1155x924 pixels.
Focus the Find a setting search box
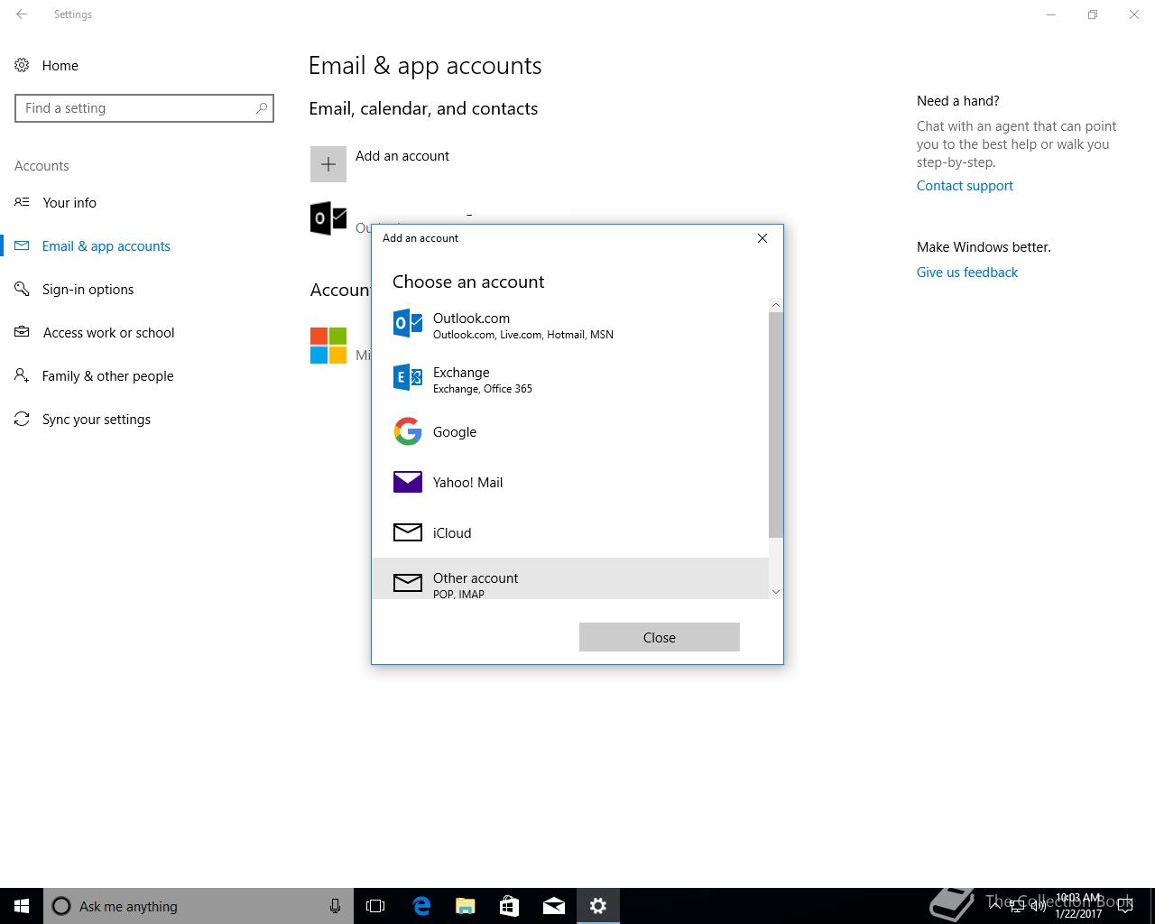pyautogui.click(x=144, y=108)
